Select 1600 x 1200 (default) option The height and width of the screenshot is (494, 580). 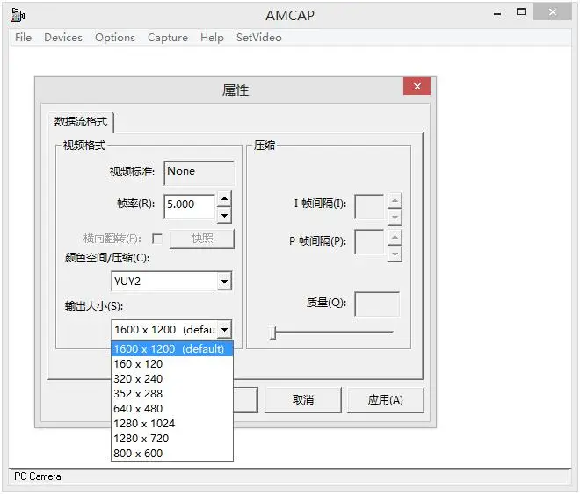point(172,348)
